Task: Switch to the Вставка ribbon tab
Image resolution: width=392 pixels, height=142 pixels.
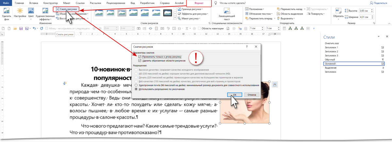Action: tap(33, 3)
